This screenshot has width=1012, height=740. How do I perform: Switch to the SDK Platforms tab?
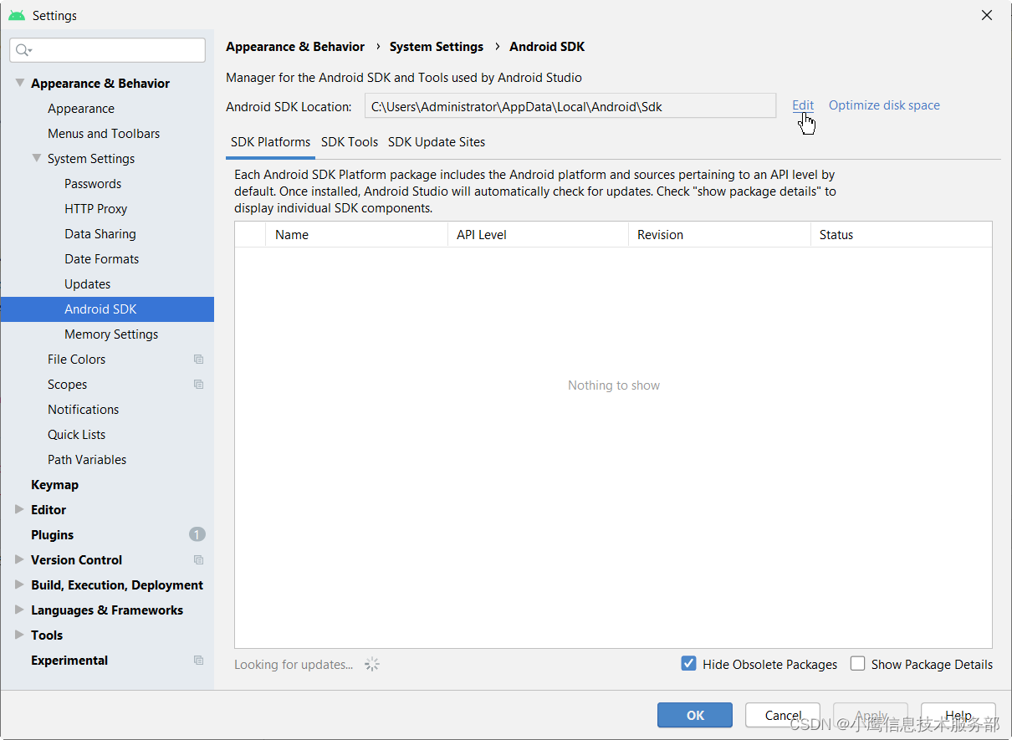(270, 142)
